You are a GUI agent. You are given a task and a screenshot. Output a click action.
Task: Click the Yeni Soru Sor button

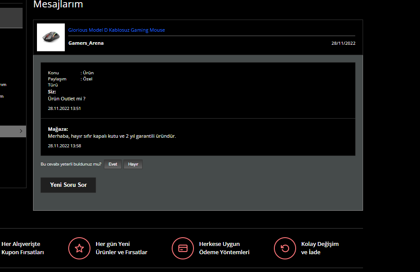tap(68, 185)
